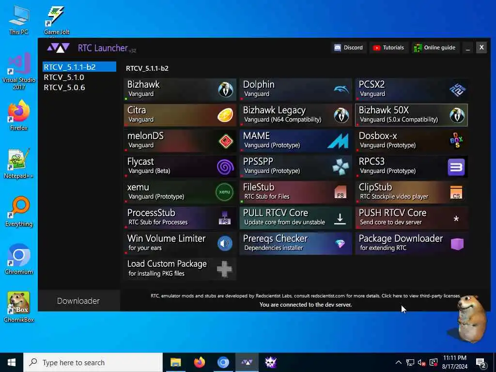Click 'for your ears' subtitle text
496x372 pixels.
click(145, 248)
